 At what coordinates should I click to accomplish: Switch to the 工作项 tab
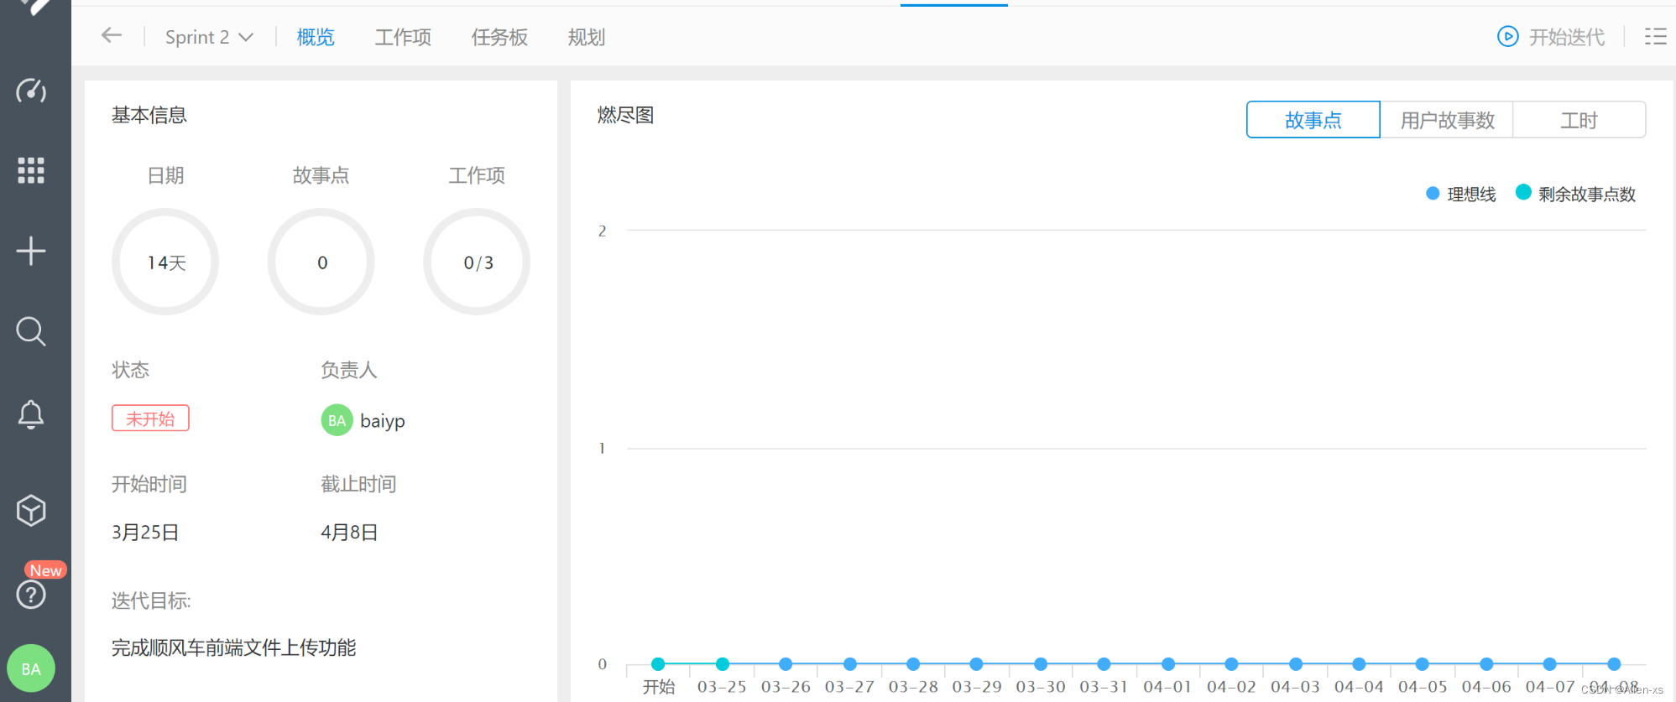[403, 37]
